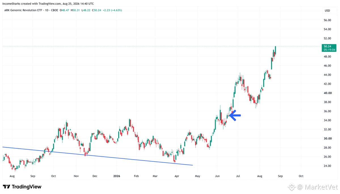
Task: Click the low value L48.22
Action: [x=86, y=10]
